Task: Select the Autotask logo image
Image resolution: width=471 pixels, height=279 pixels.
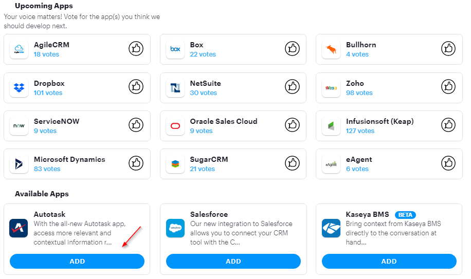Action: pos(19,228)
